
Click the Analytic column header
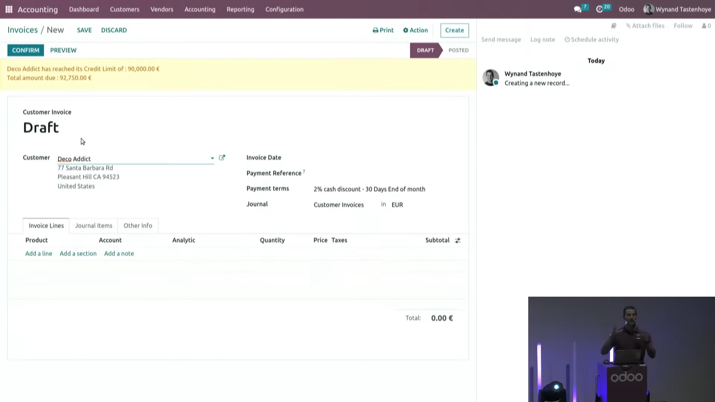pyautogui.click(x=183, y=240)
